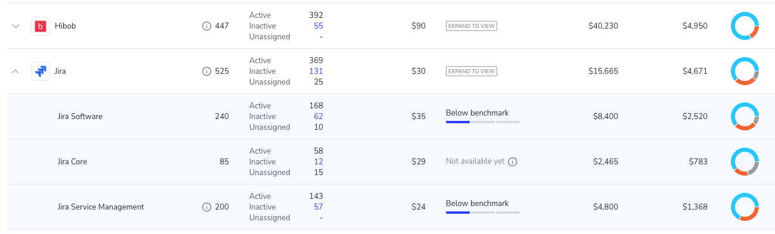The height and width of the screenshot is (234, 775).
Task: Open Hibob's 55 inactive users link
Action: (x=318, y=26)
